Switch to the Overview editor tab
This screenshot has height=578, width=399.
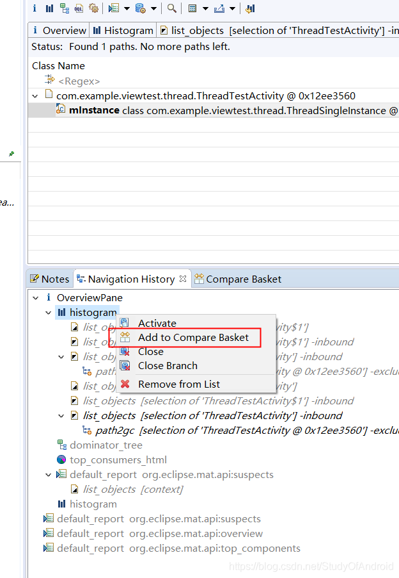coord(59,30)
